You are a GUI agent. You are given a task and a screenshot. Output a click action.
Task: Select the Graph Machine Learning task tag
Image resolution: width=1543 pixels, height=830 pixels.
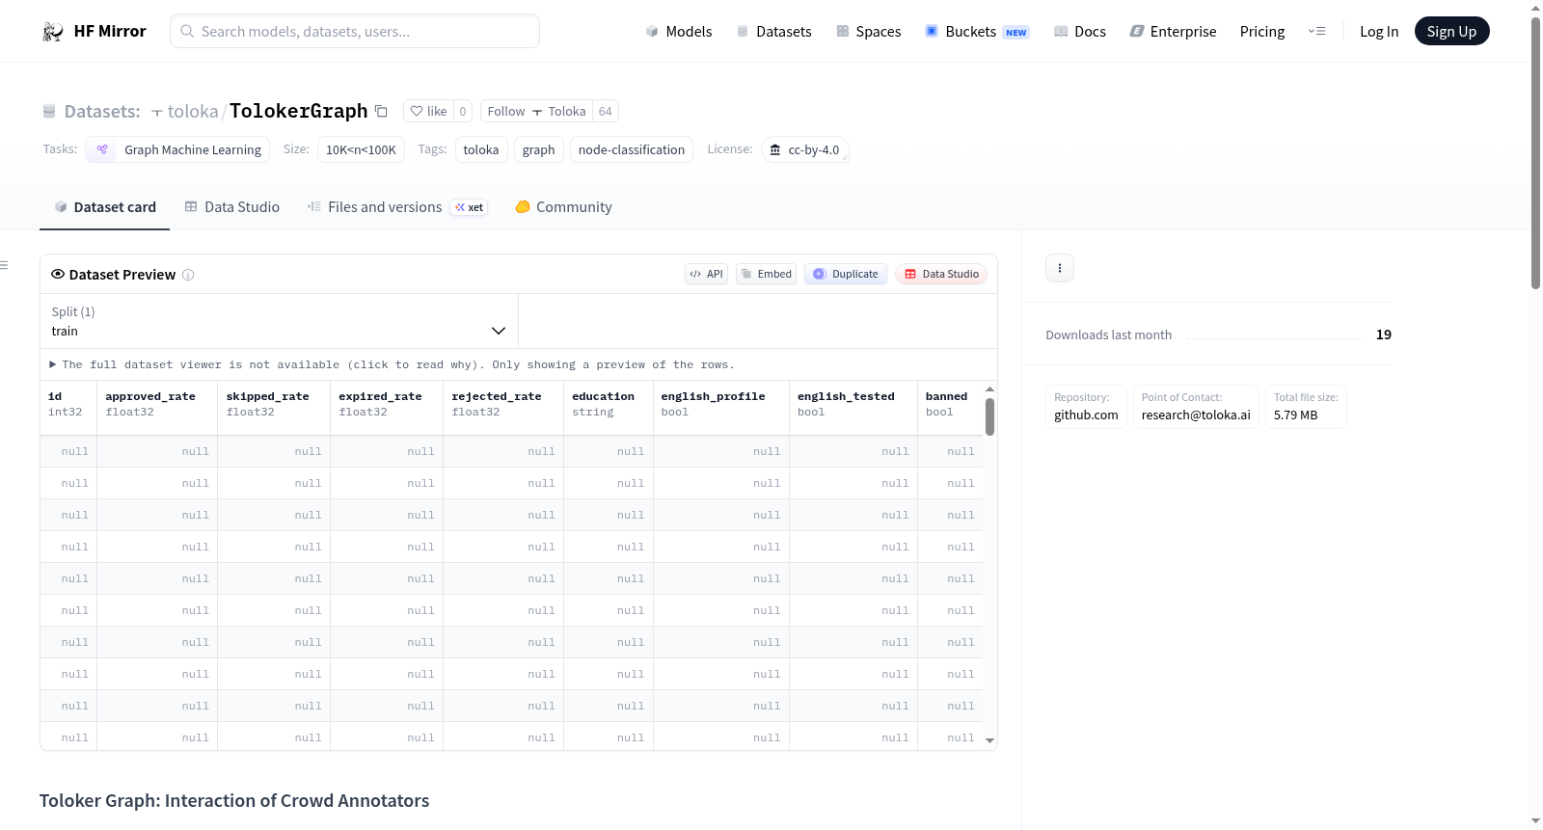[177, 149]
